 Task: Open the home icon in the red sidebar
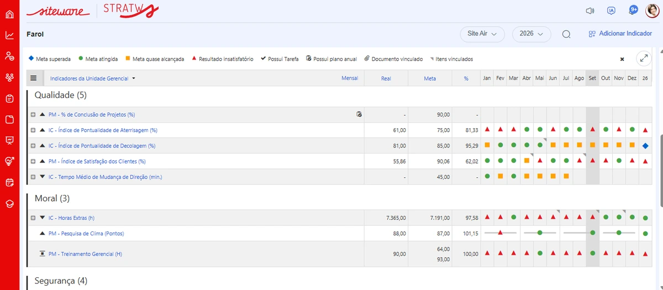[x=9, y=14]
